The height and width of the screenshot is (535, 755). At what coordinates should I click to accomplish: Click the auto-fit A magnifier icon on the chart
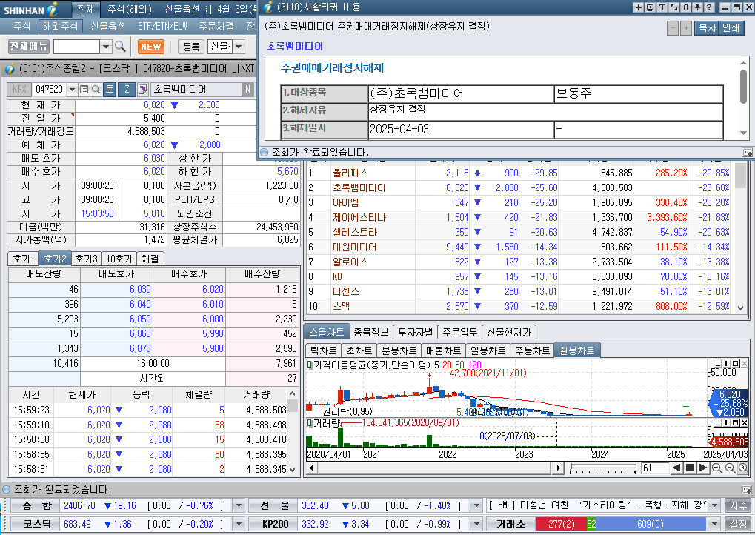point(743,468)
